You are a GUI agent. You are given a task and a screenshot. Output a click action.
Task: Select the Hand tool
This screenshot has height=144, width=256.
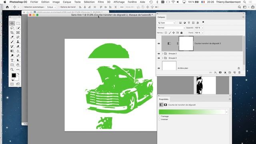(18, 65)
